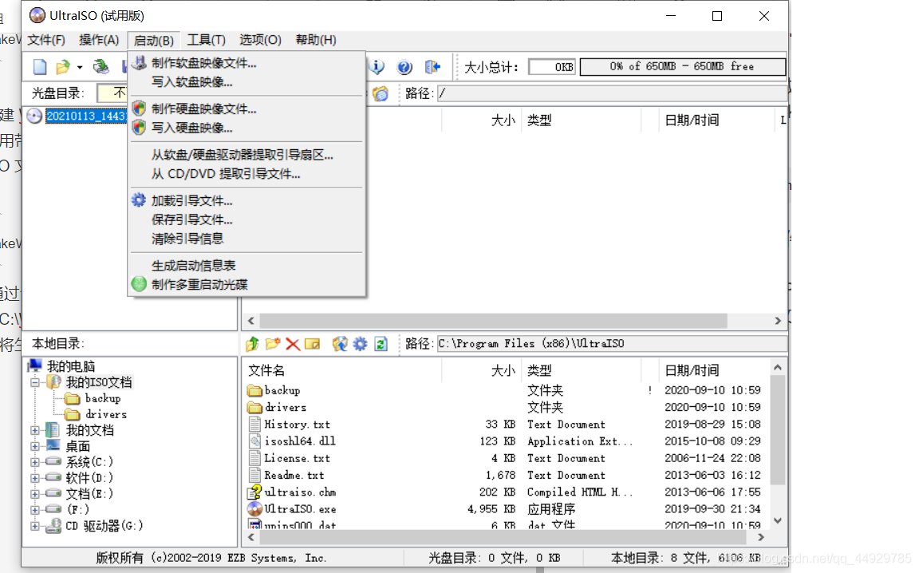Click the 大小 column header in image list

503,121
